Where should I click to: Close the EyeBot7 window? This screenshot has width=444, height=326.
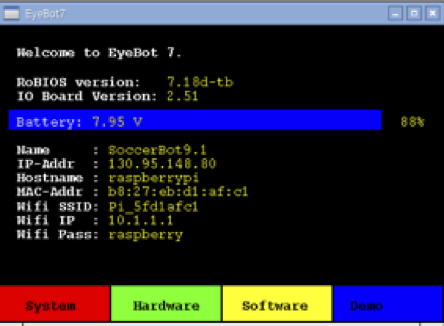433,14
